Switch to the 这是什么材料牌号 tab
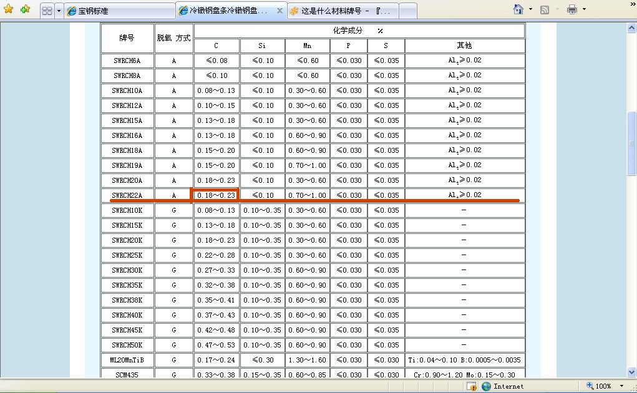Image resolution: width=637 pixels, height=393 pixels. (x=343, y=11)
